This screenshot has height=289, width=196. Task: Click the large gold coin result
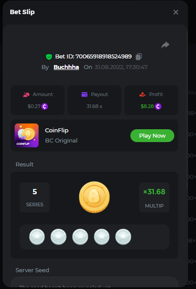pos(94,197)
